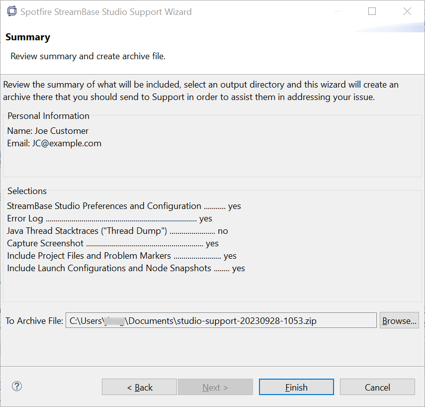The height and width of the screenshot is (407, 425).
Task: Click the To Archive File path field
Action: pos(221,321)
